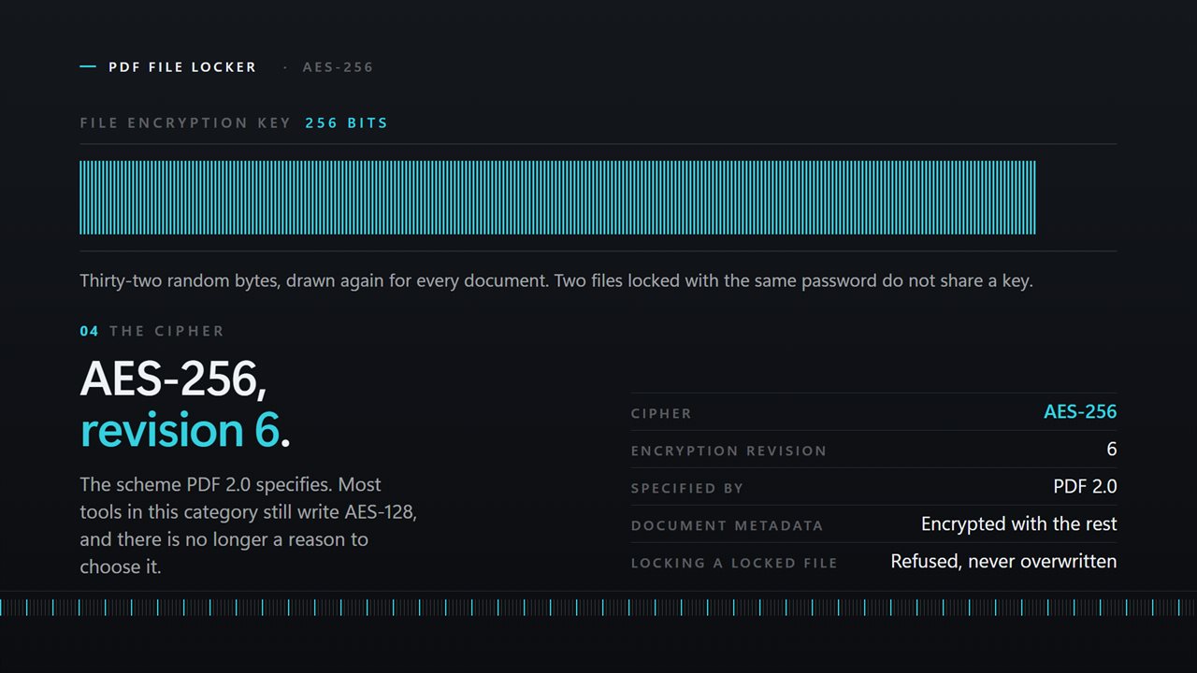This screenshot has height=673, width=1197.
Task: Click "Refused, never overwritten" value
Action: coord(1003,561)
